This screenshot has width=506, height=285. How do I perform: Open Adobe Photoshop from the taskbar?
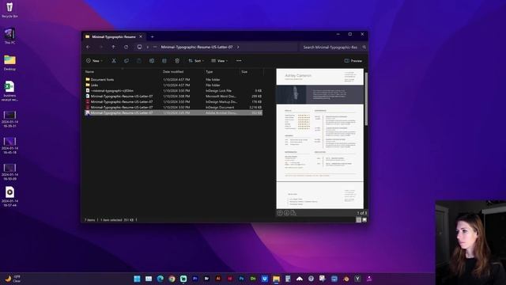tap(241, 279)
